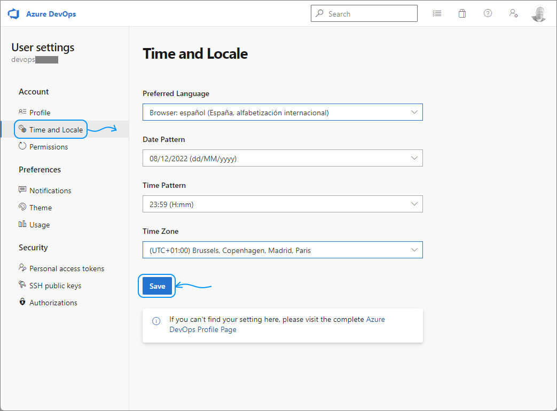Click the Azure DevOps header title
The image size is (557, 411).
[x=51, y=14]
